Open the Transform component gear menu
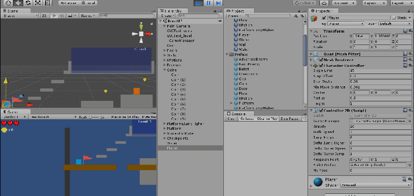 [x=410, y=31]
